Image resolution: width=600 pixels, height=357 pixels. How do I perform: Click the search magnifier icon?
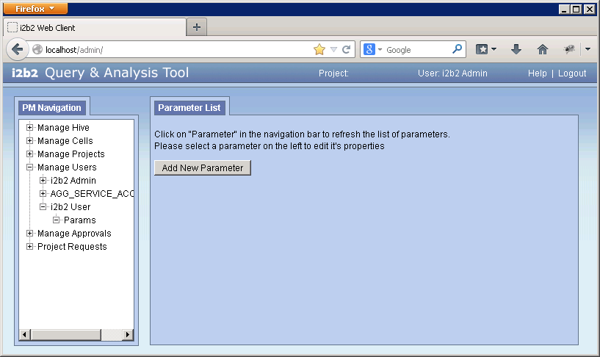[458, 50]
